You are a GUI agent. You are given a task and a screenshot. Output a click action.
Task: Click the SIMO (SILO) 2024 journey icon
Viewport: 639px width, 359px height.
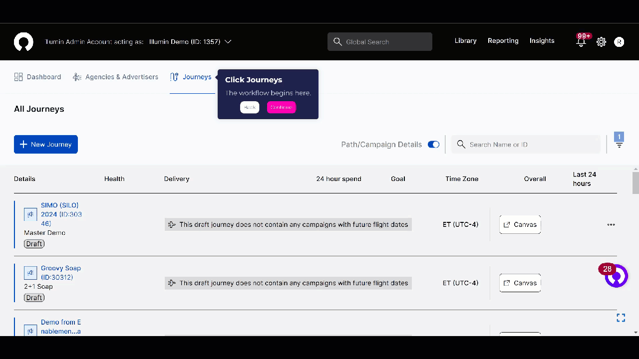click(30, 214)
